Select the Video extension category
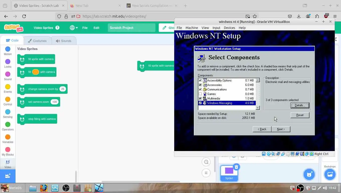The image size is (341, 193). (8, 164)
